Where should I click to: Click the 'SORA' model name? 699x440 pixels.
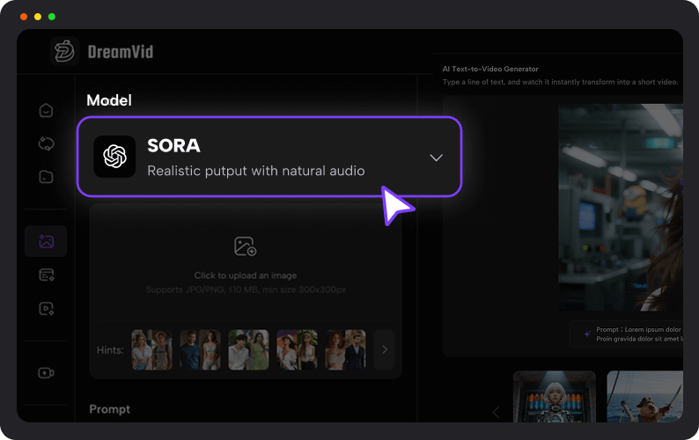[x=173, y=145]
